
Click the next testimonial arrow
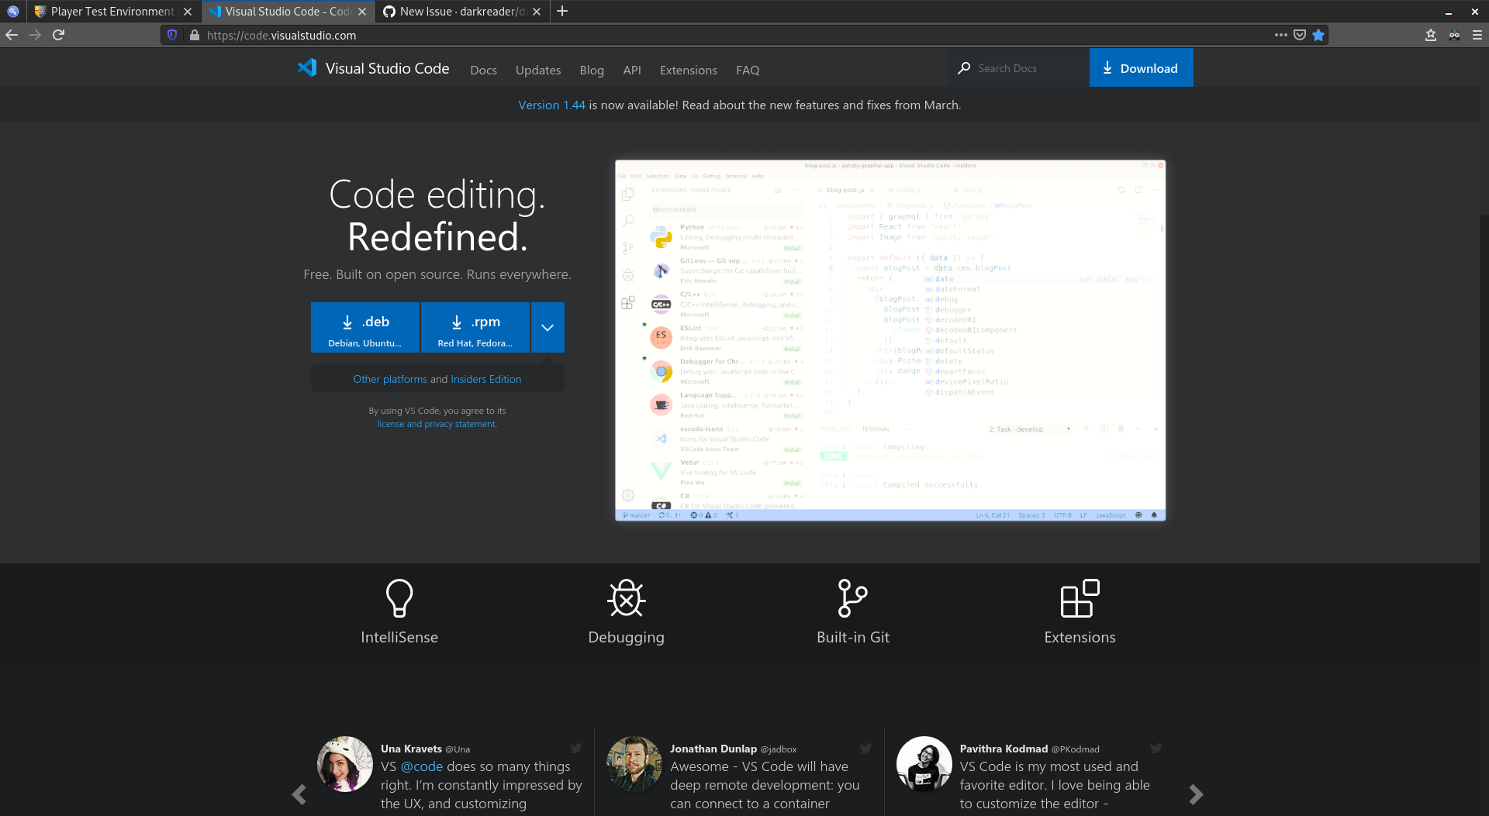(1194, 794)
